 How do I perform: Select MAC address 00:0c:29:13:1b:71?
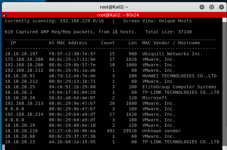72,81
